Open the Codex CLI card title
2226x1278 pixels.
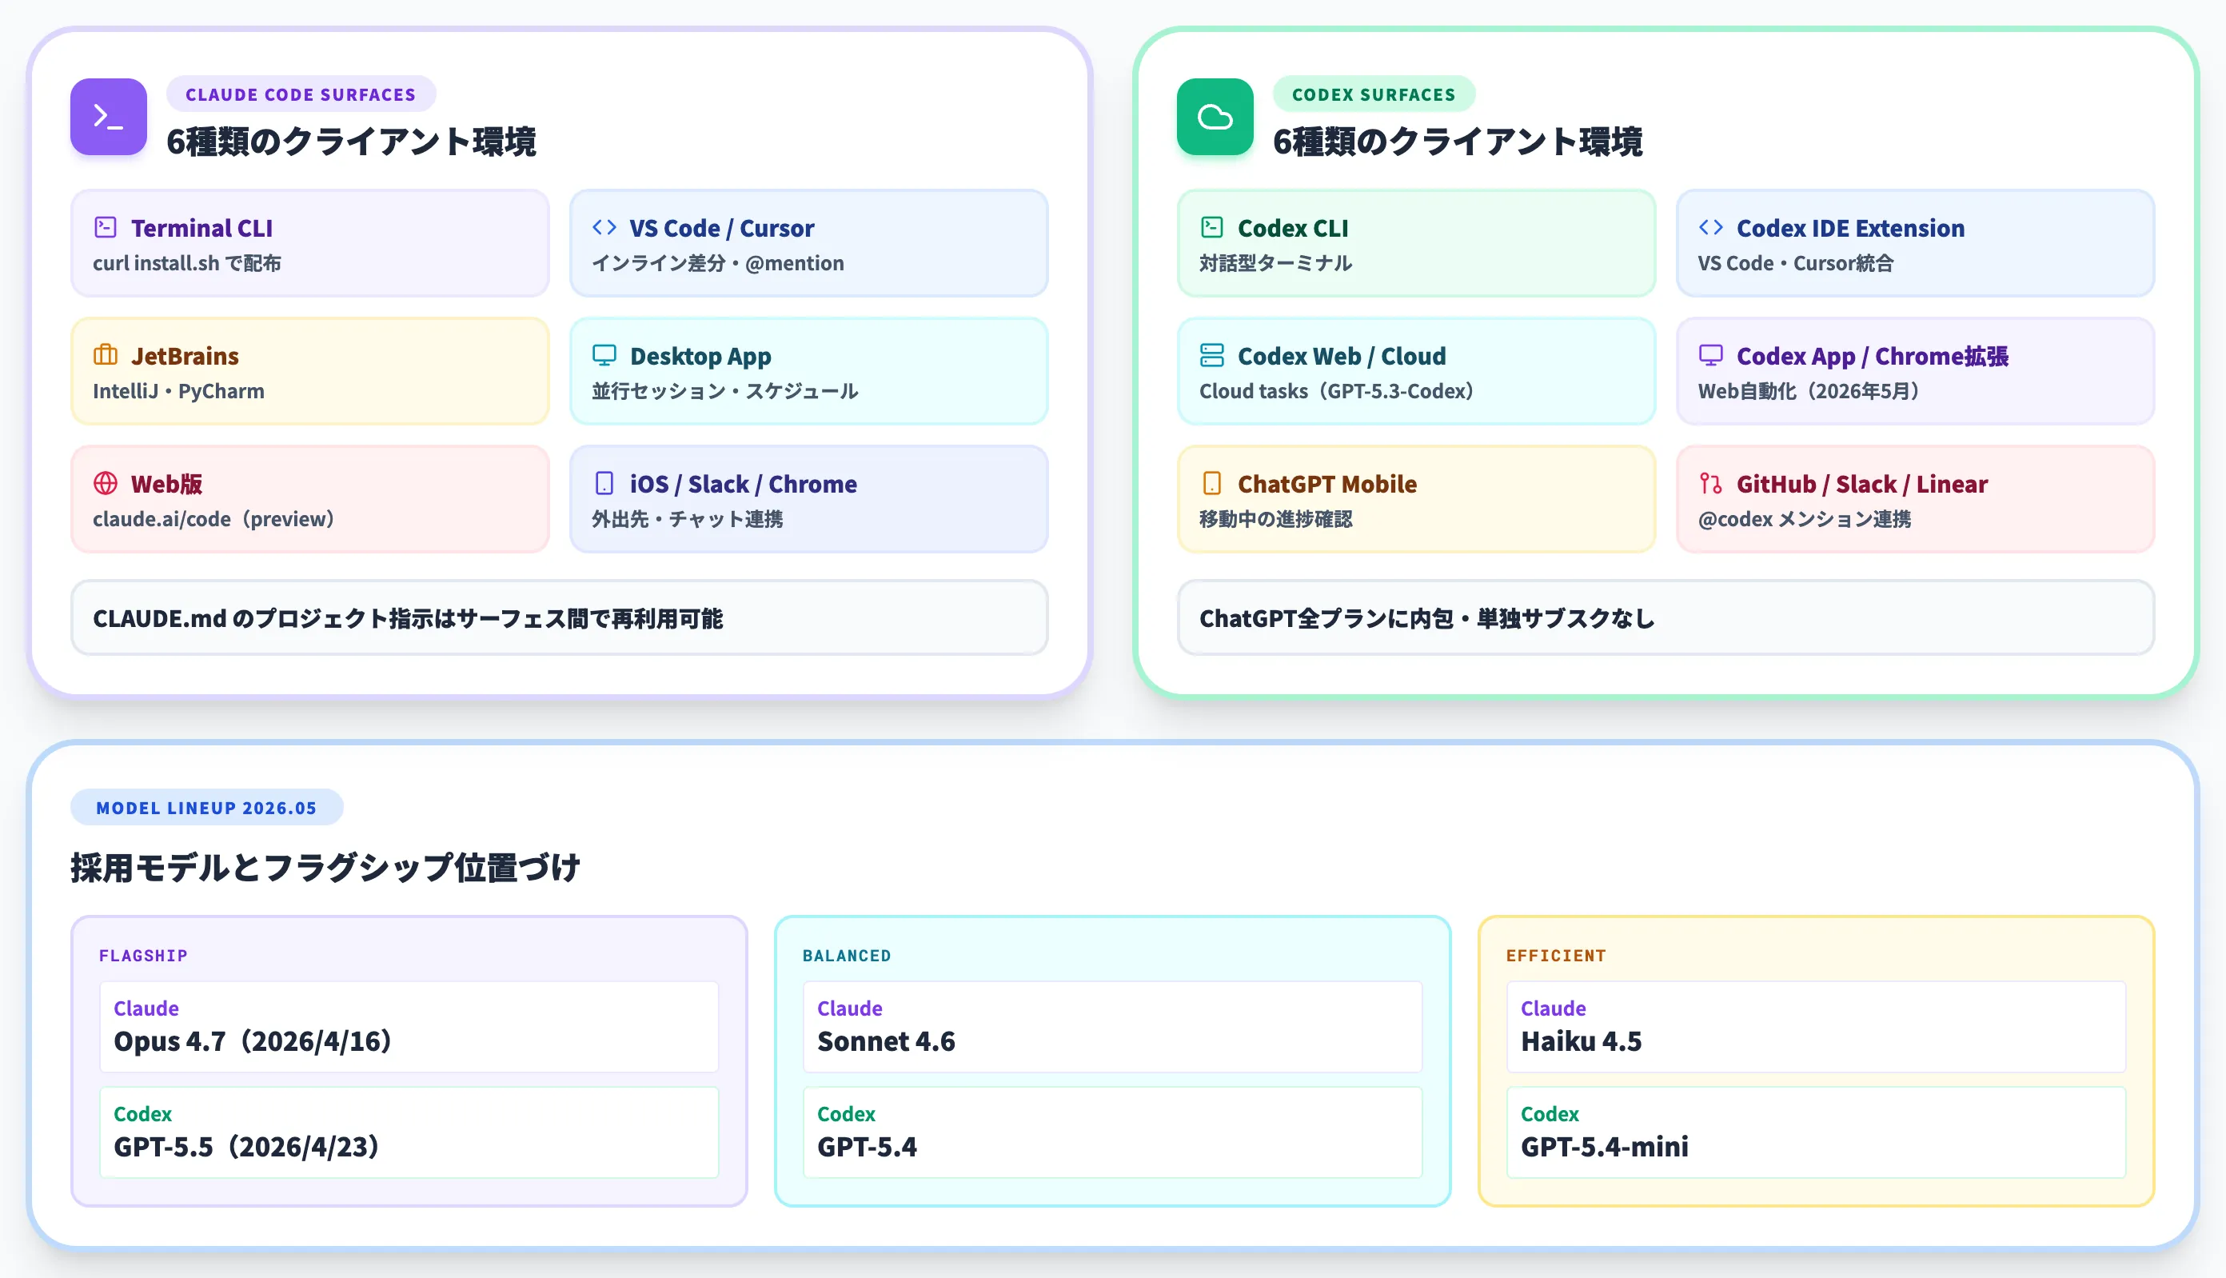[1294, 228]
